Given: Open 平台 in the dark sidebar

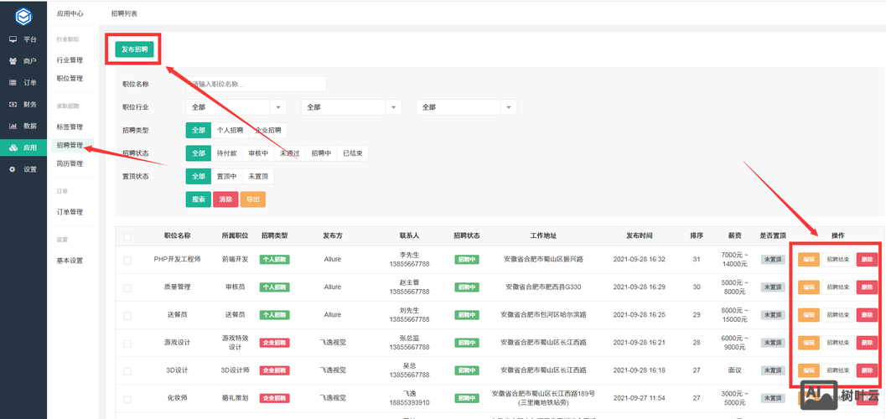Looking at the screenshot, I should point(23,39).
